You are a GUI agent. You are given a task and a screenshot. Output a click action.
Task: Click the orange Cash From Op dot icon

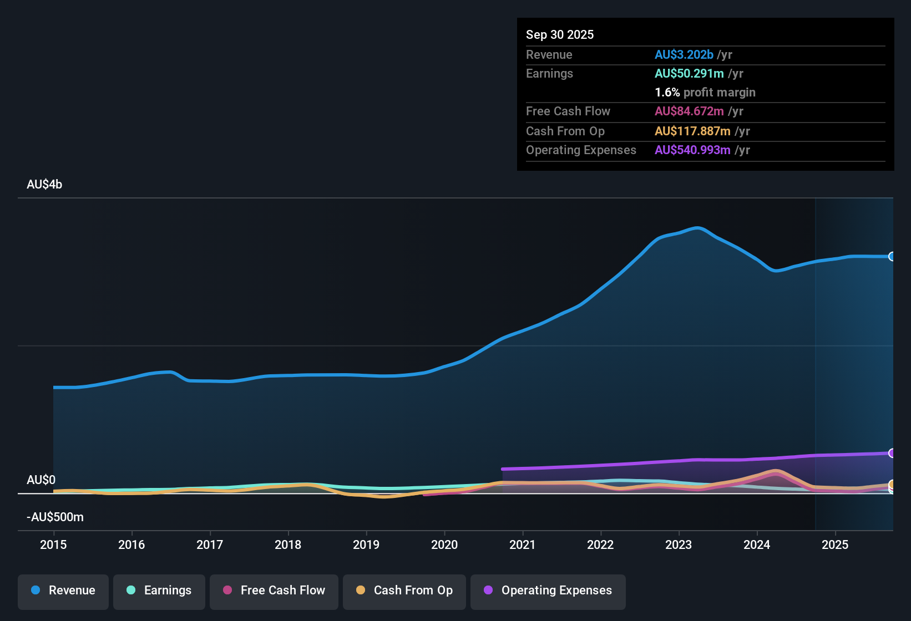[x=361, y=591]
